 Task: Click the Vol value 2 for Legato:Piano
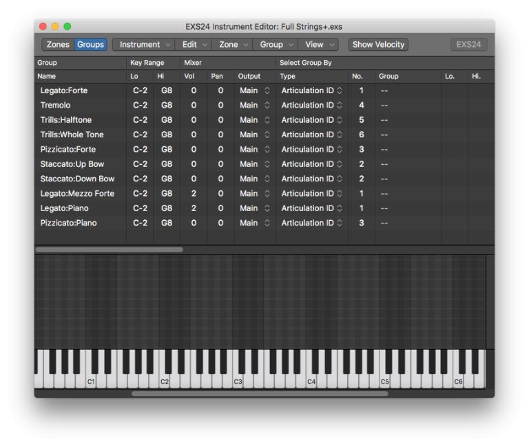tap(194, 208)
